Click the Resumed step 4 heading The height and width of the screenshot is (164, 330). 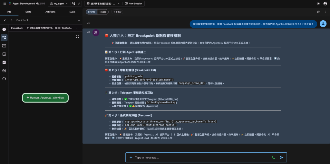pos(128,115)
